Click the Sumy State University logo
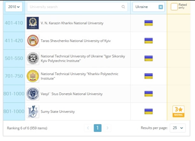This screenshot has height=141, width=195. [33, 112]
